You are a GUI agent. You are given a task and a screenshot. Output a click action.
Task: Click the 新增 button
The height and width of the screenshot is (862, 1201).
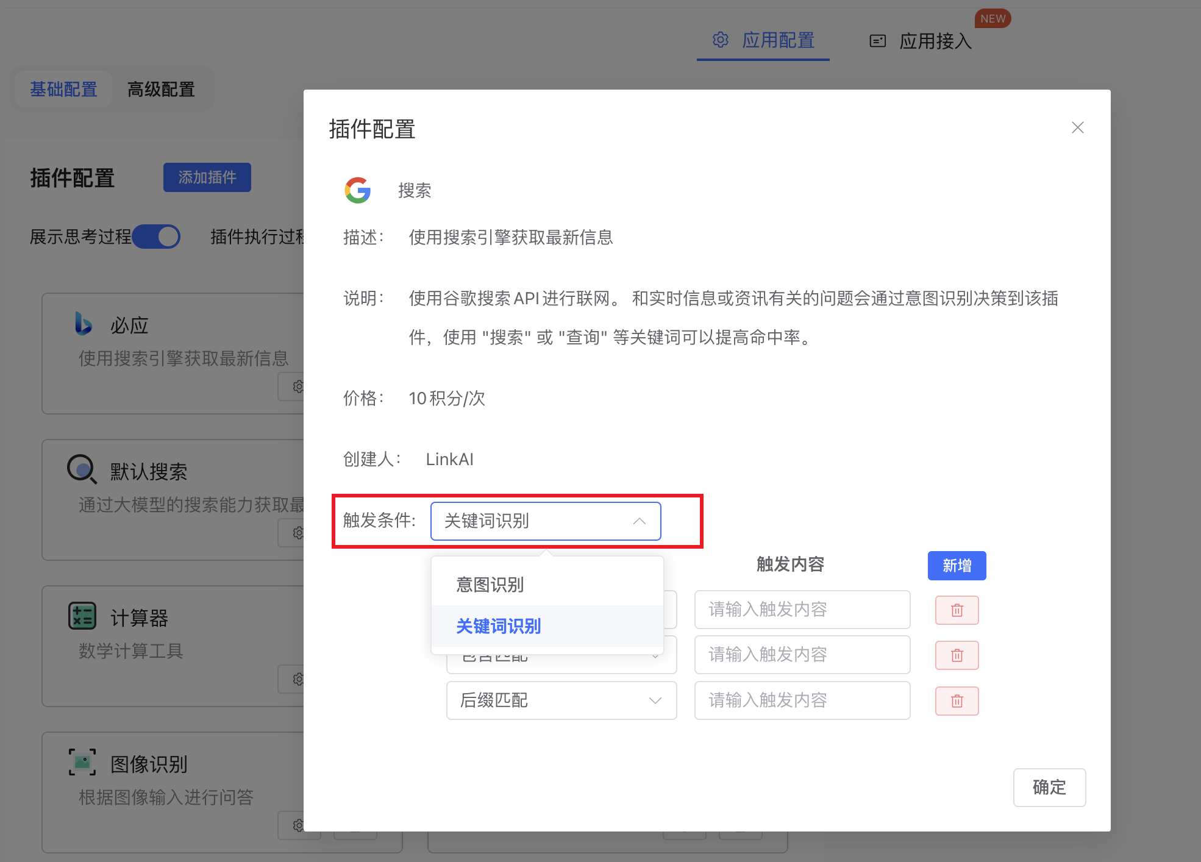coord(957,566)
